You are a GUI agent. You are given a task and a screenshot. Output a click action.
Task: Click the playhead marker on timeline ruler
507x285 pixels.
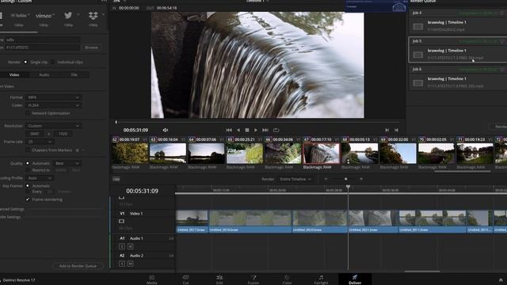(x=349, y=187)
